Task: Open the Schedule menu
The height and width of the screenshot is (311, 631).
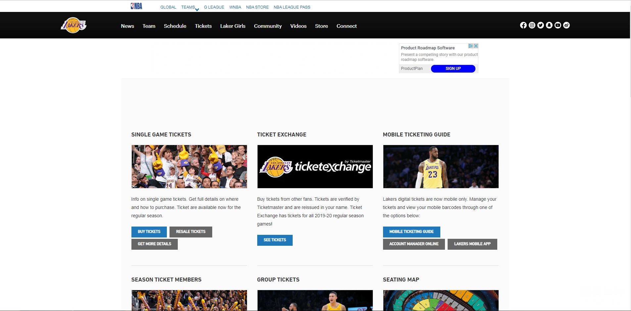Action: coord(175,26)
